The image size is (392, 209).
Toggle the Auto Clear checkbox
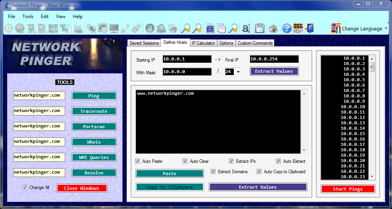tap(185, 161)
